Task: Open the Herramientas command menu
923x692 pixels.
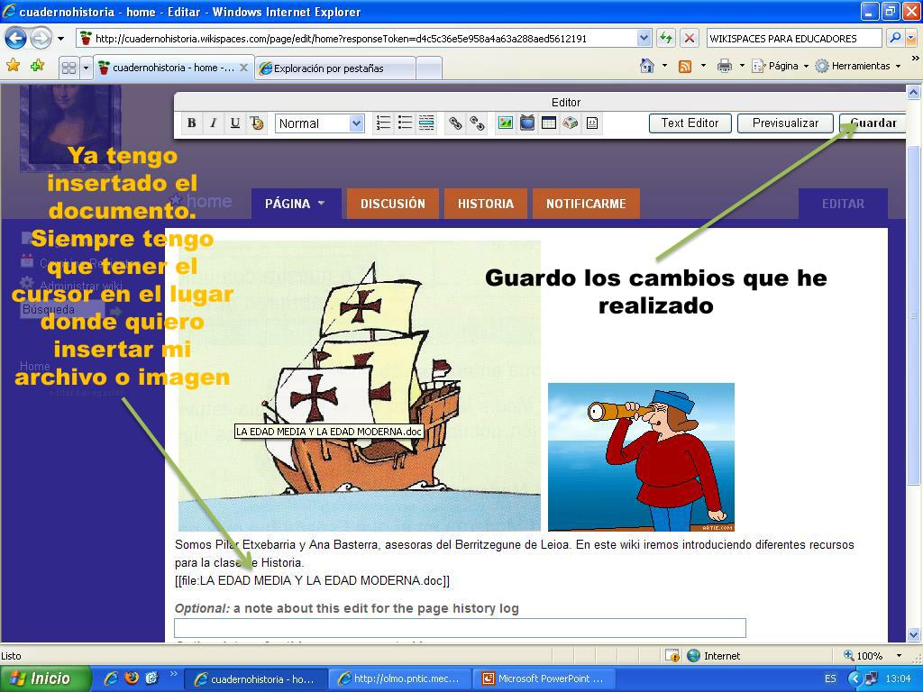Action: (x=858, y=66)
